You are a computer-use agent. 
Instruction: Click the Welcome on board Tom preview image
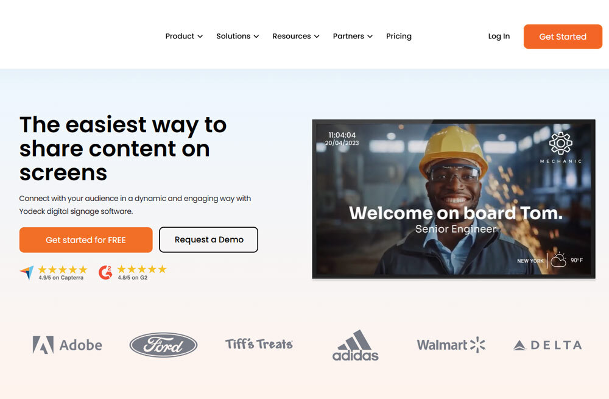click(454, 199)
